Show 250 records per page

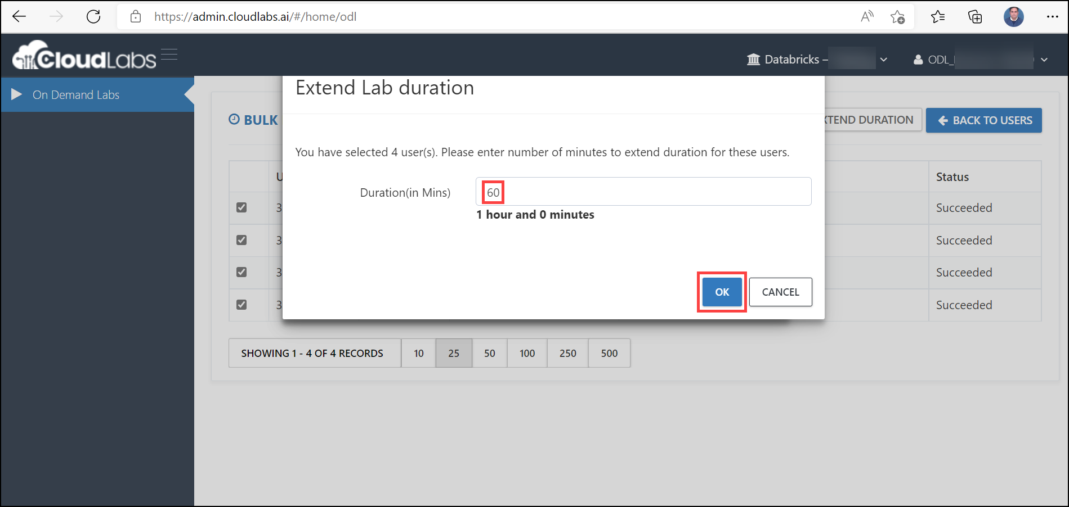[x=568, y=353]
